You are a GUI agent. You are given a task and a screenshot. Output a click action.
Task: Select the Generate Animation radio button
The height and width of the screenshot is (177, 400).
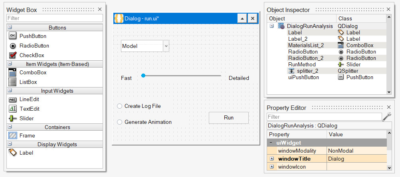coord(120,122)
